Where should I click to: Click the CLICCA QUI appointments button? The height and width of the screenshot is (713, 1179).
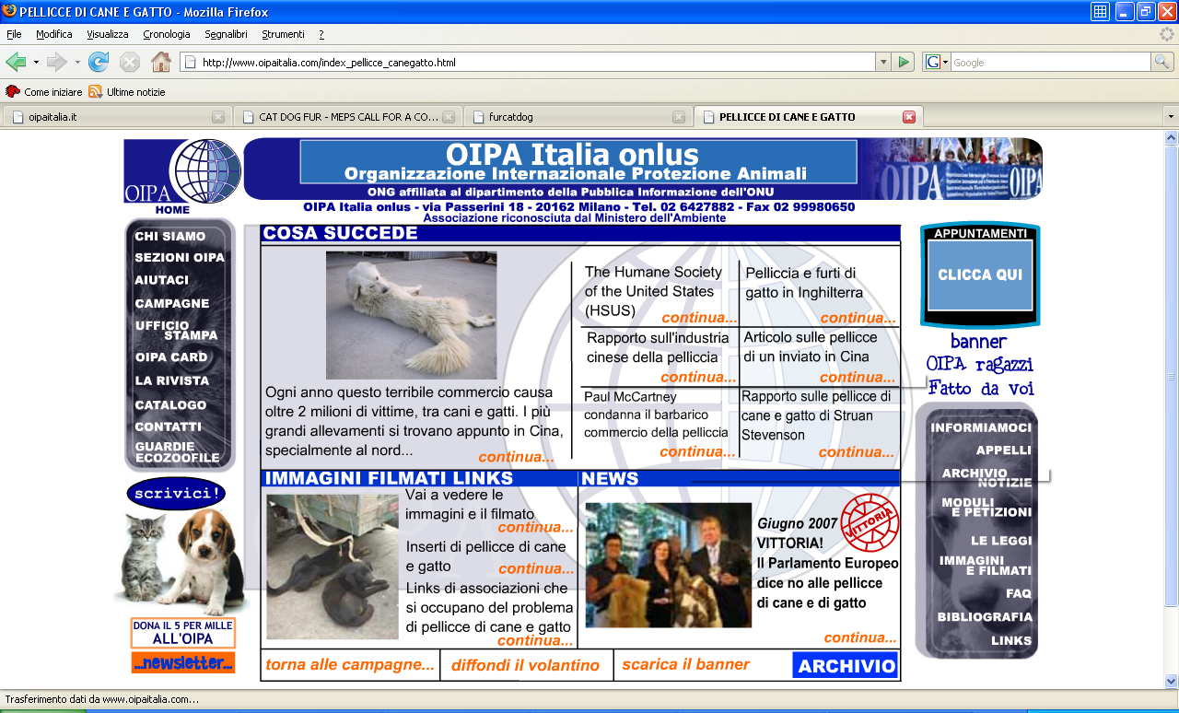coord(980,275)
